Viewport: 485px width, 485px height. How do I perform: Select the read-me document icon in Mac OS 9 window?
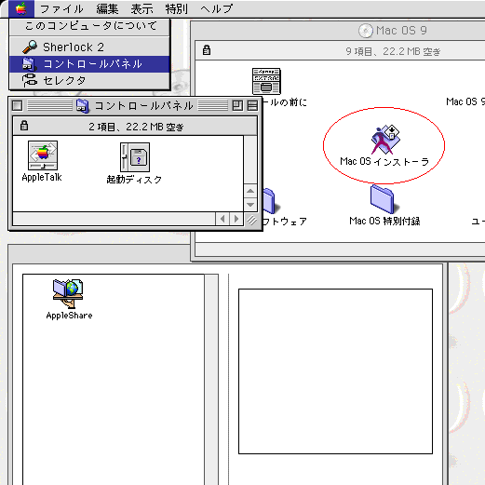(266, 81)
